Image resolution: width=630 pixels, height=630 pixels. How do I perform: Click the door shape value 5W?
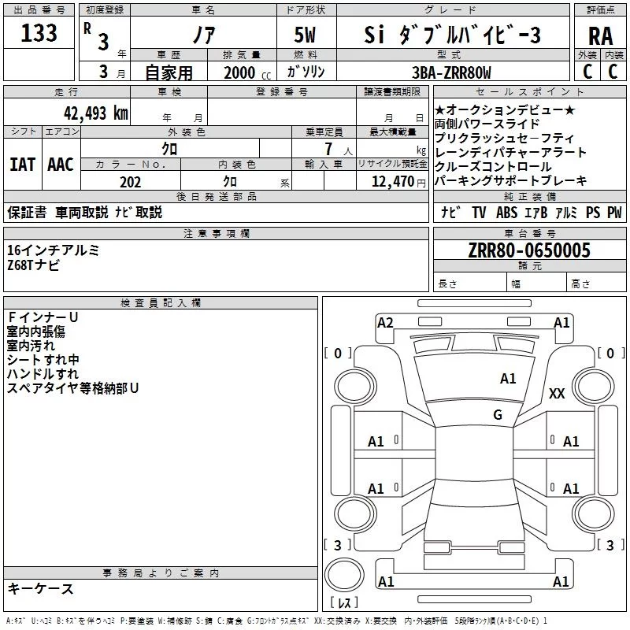(x=306, y=35)
